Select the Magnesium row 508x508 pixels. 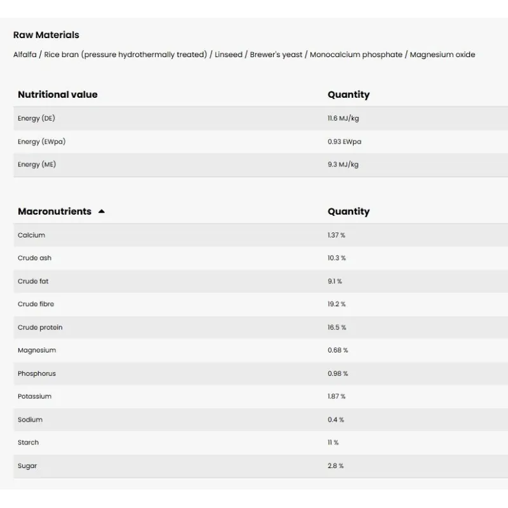[x=37, y=350]
